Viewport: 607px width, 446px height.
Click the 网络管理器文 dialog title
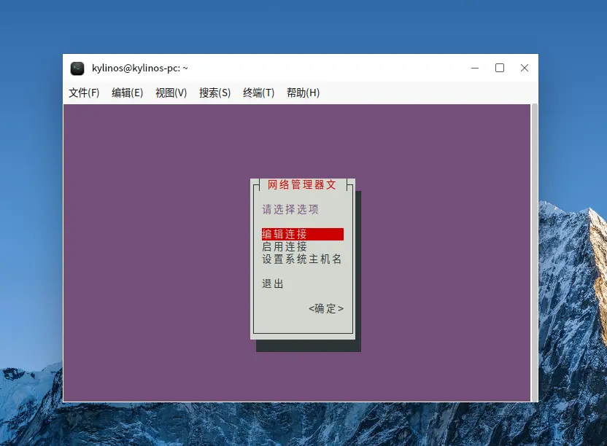302,184
